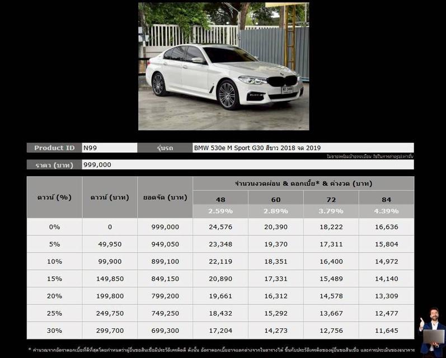The height and width of the screenshot is (358, 446).
Task: Click monthly payment 13,667
Action: coord(331,313)
